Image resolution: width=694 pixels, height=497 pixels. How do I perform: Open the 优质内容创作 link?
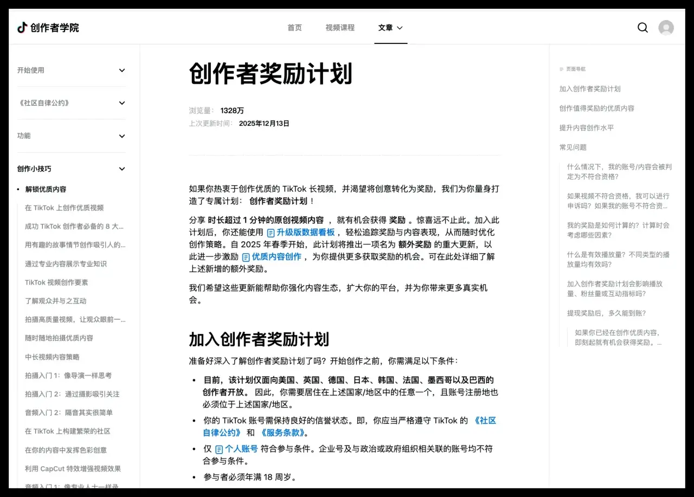coord(277,257)
